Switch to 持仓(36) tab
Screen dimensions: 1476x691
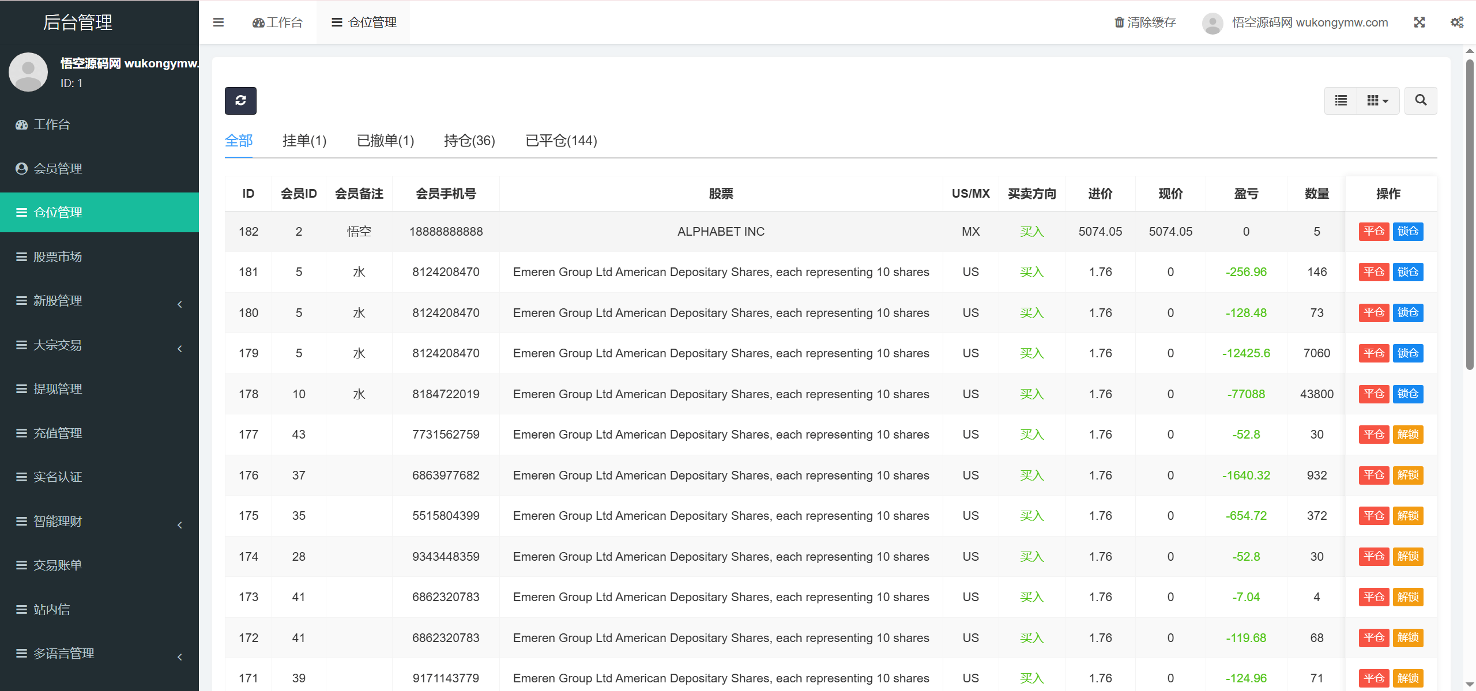coord(469,141)
